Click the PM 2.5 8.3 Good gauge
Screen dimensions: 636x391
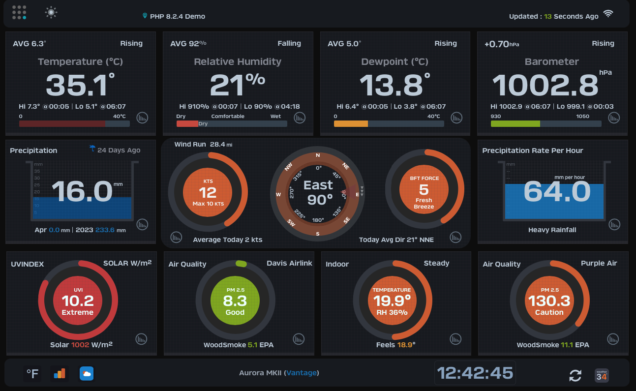click(235, 300)
